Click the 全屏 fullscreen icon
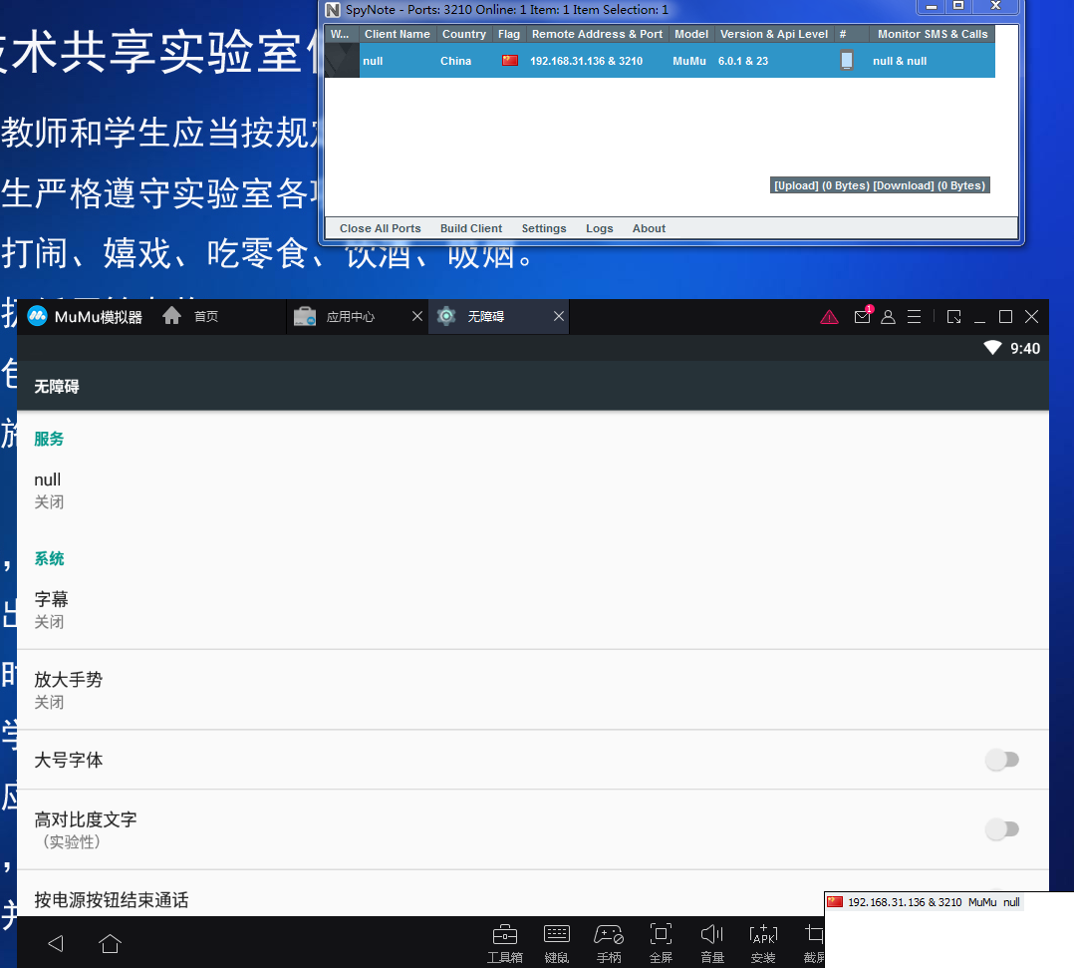This screenshot has height=968, width=1074. pyautogui.click(x=661, y=943)
